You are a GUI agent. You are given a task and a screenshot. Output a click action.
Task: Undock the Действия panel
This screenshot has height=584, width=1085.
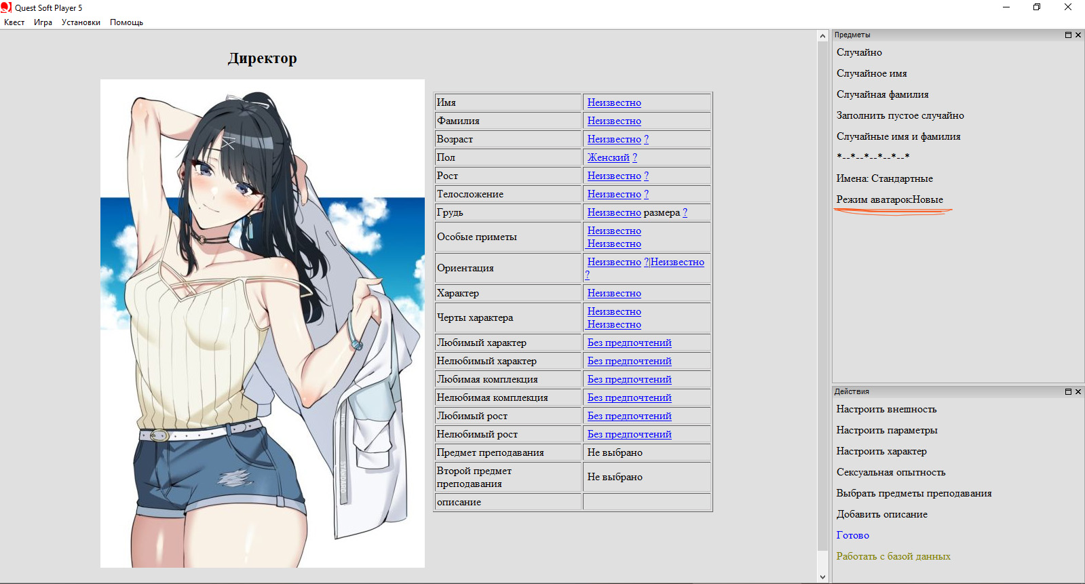[1068, 391]
